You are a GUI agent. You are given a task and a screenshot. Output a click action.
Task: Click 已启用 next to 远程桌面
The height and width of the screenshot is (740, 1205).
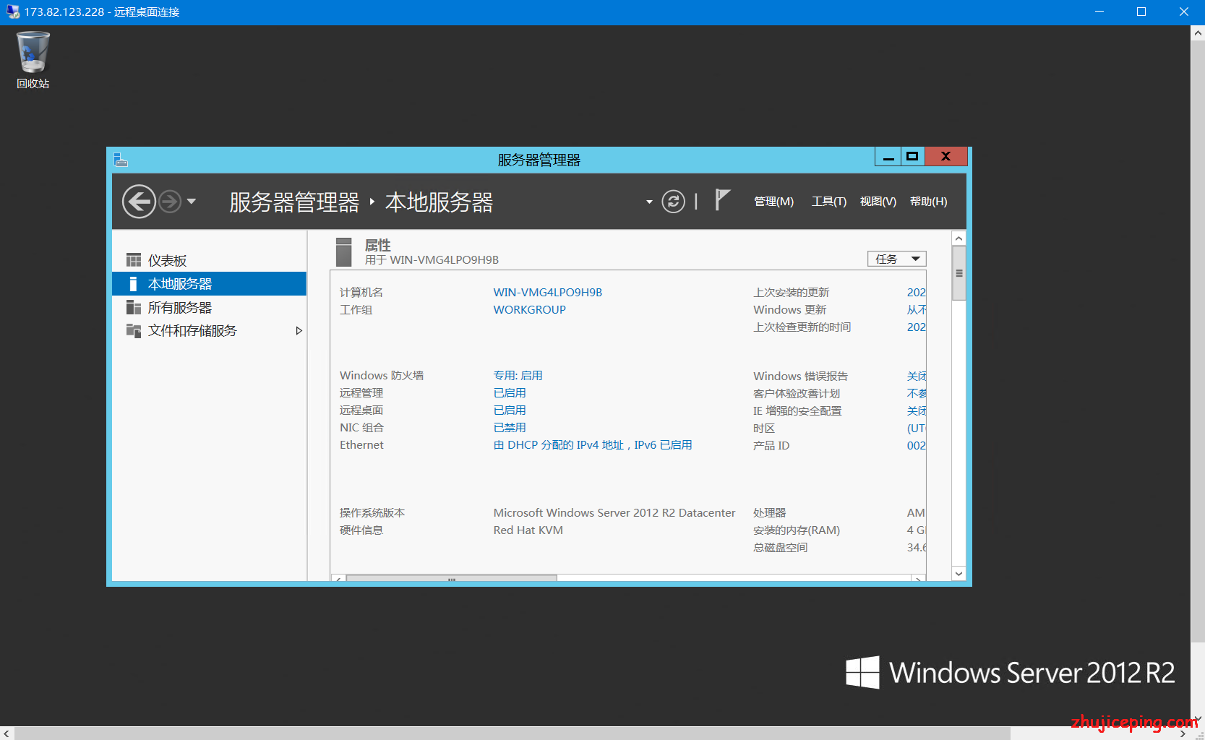(510, 410)
